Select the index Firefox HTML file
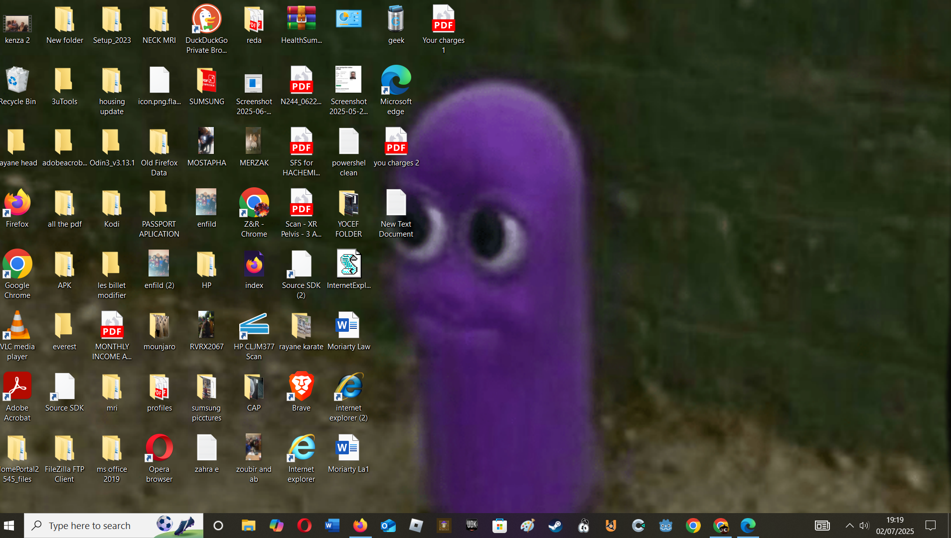This screenshot has height=538, width=951. pyautogui.click(x=254, y=270)
